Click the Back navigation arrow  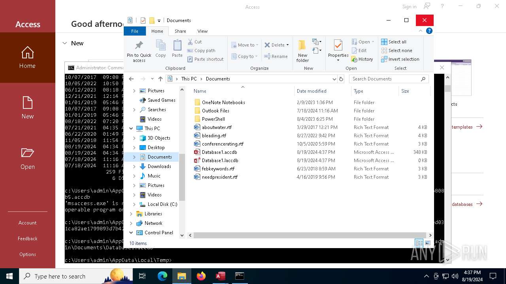click(x=132, y=79)
